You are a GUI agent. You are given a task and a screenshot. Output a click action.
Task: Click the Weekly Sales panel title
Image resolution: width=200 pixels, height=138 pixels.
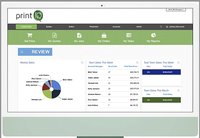coord(27,63)
